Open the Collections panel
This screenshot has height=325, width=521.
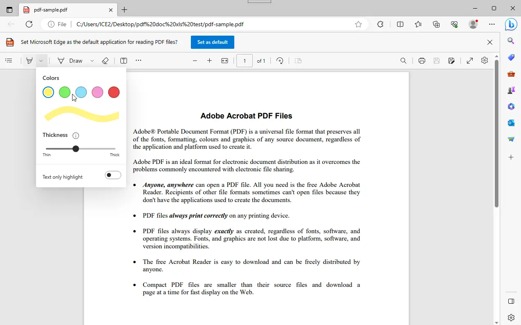(436, 24)
